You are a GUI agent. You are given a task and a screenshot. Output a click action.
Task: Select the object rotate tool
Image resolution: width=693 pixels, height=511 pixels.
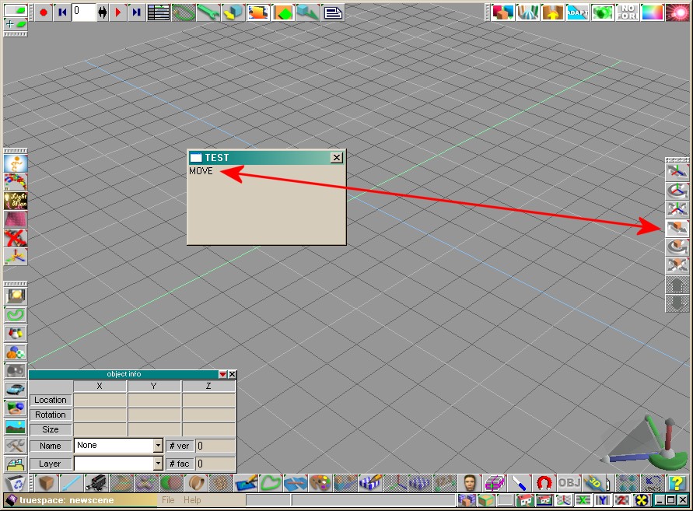click(x=677, y=247)
